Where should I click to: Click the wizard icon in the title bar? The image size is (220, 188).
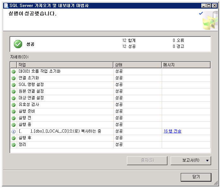[x=6, y=6]
